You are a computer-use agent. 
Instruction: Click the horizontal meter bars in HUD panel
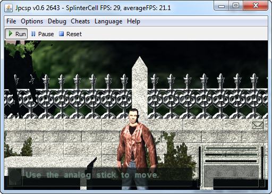tap(231, 155)
